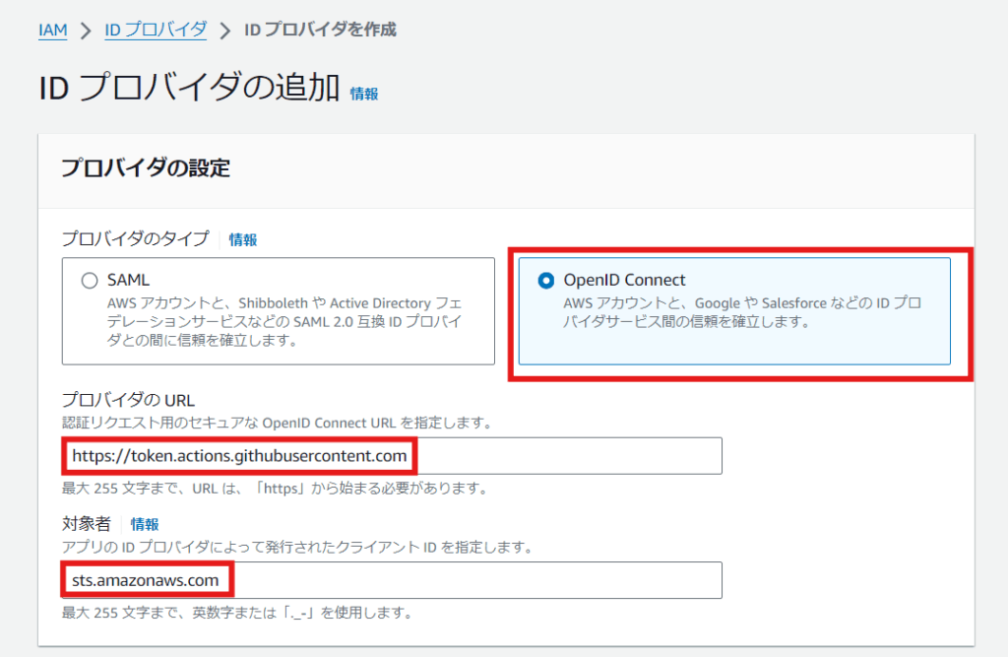Click the chevron before ID プロバイダを作成
The image size is (1008, 657).
pyautogui.click(x=225, y=31)
